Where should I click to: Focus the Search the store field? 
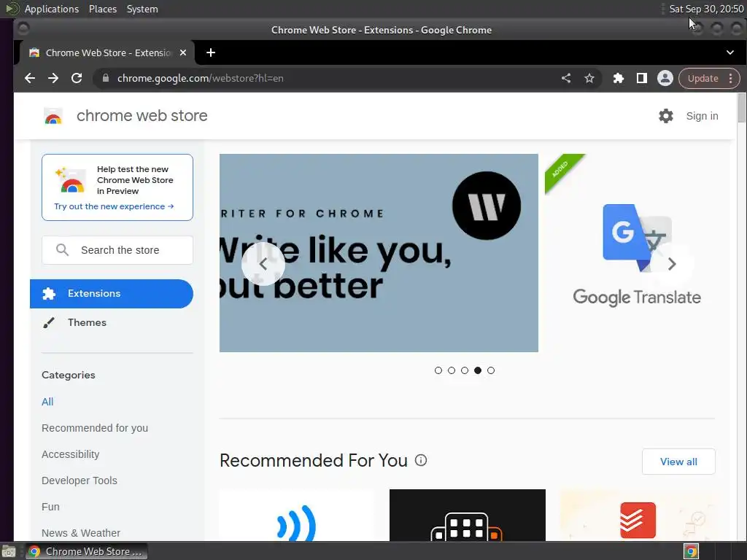point(117,250)
